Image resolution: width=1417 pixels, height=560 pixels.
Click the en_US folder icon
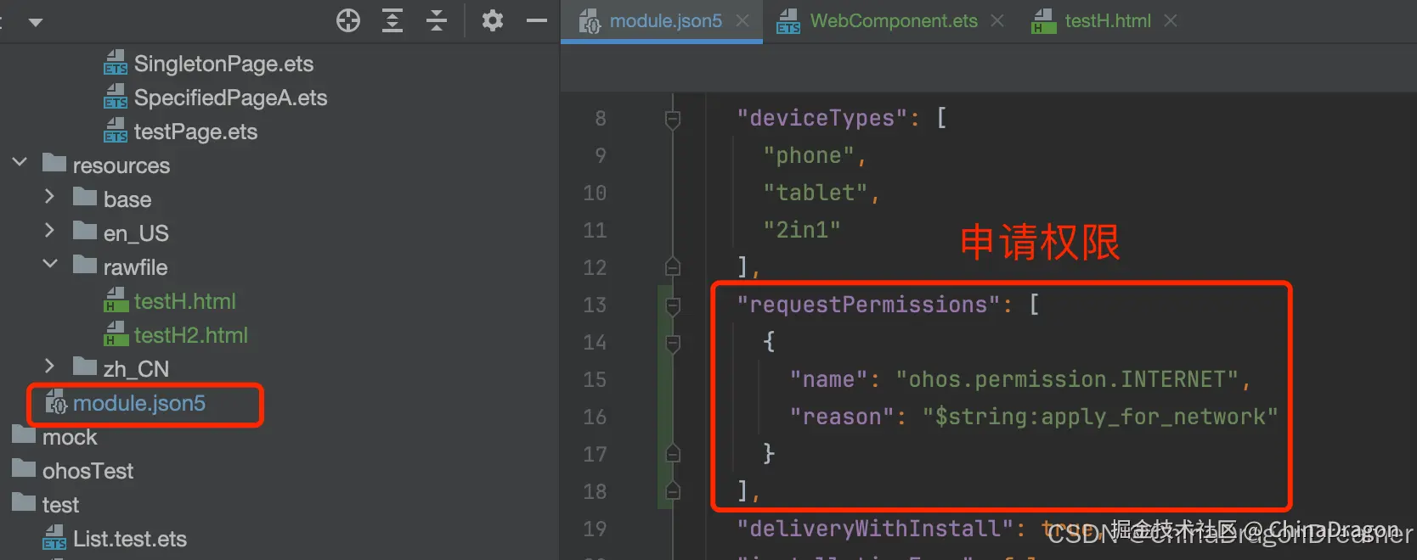point(85,230)
